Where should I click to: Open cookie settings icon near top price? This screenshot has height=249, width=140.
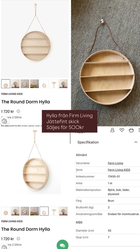tap(4, 121)
